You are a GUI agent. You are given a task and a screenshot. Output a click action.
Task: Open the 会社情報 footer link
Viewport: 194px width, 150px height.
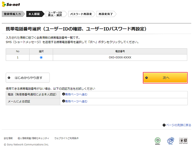click(8, 138)
